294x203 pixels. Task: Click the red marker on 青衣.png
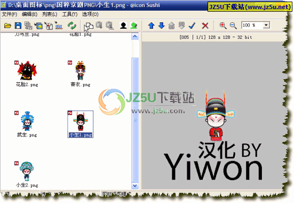(70, 63)
